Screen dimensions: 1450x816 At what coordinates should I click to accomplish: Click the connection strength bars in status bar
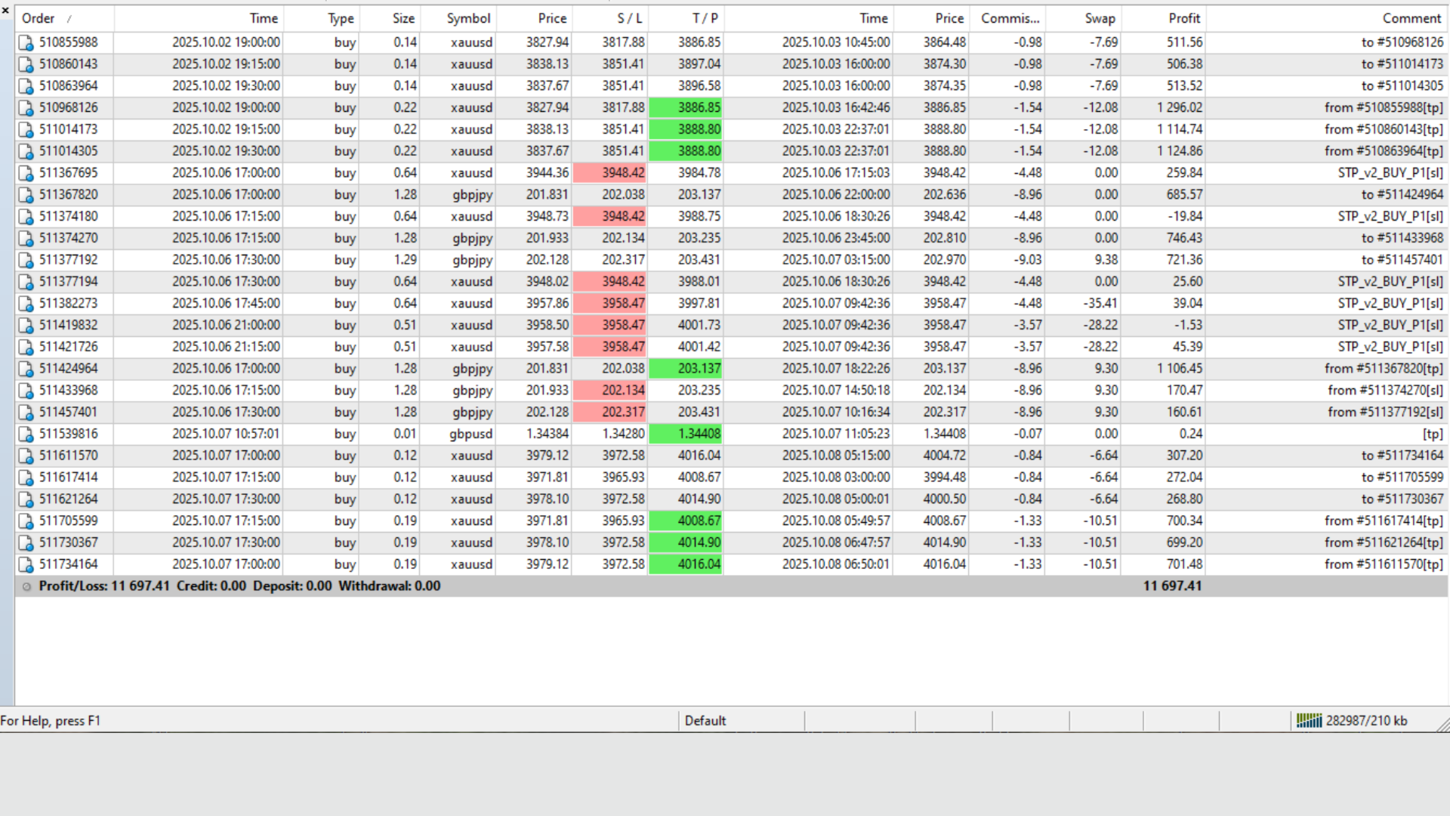pos(1309,720)
